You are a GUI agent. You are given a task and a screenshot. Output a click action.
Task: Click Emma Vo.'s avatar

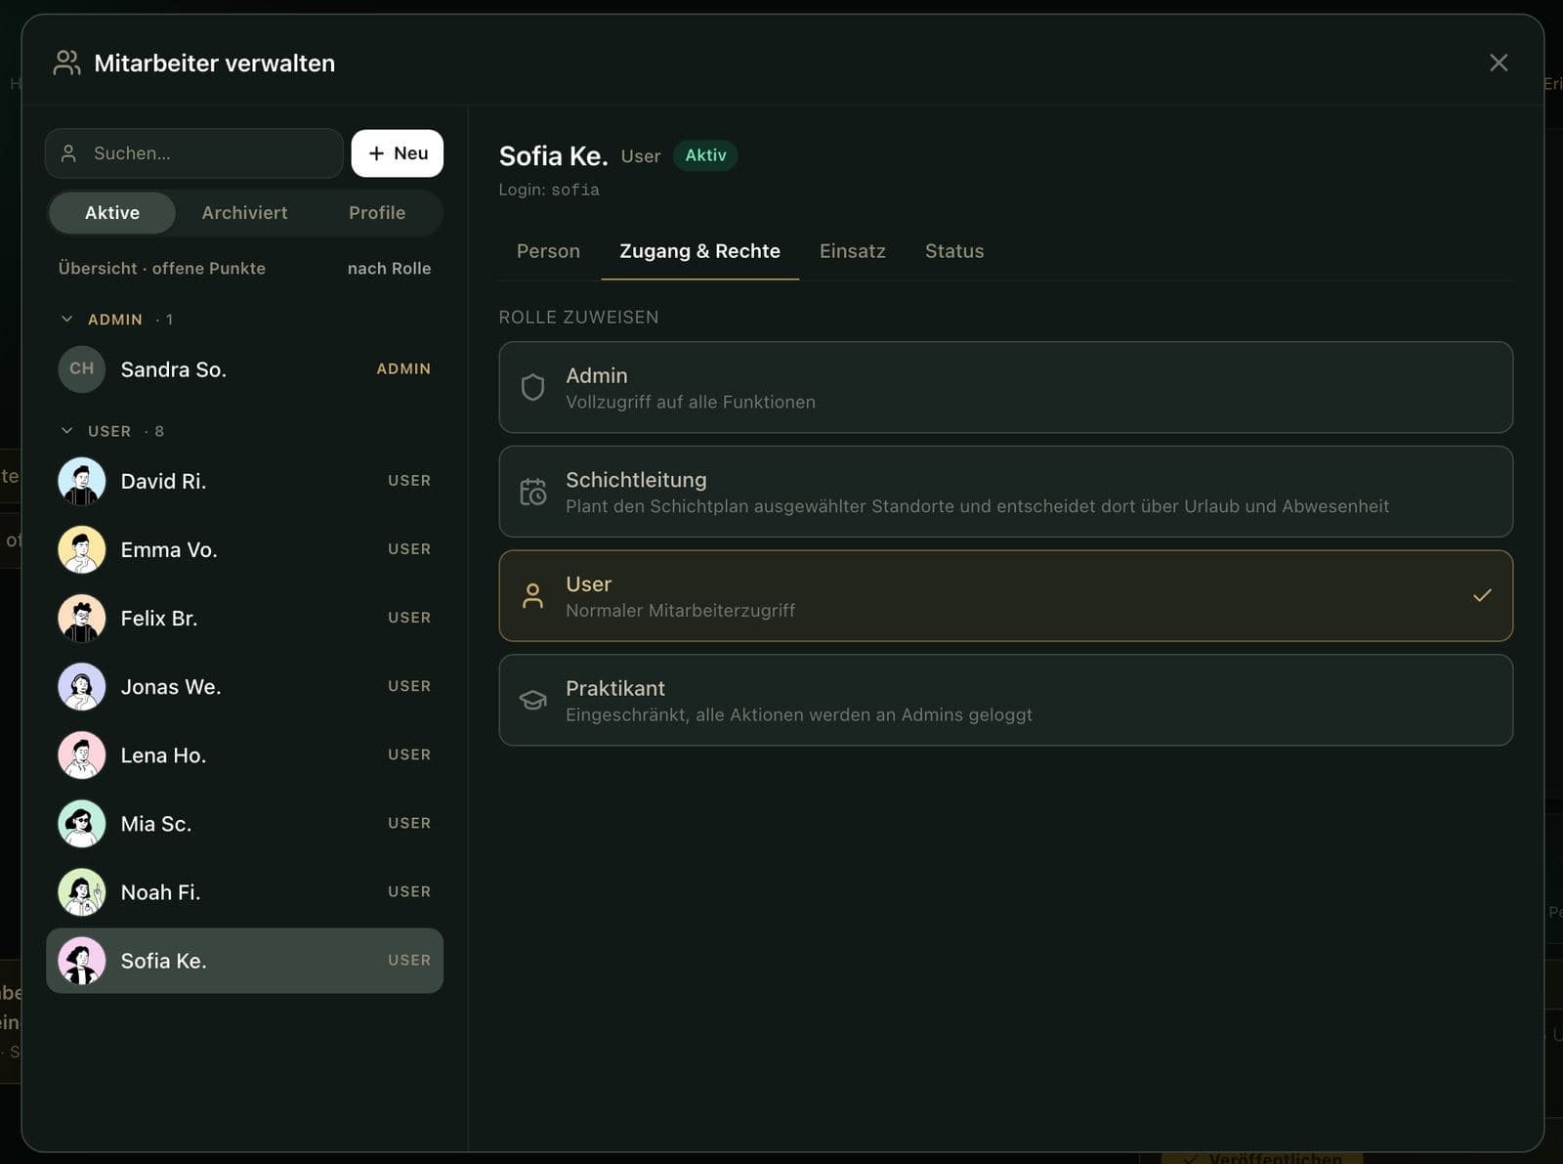pyautogui.click(x=82, y=549)
